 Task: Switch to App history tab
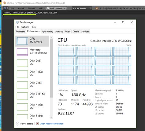click(47, 32)
